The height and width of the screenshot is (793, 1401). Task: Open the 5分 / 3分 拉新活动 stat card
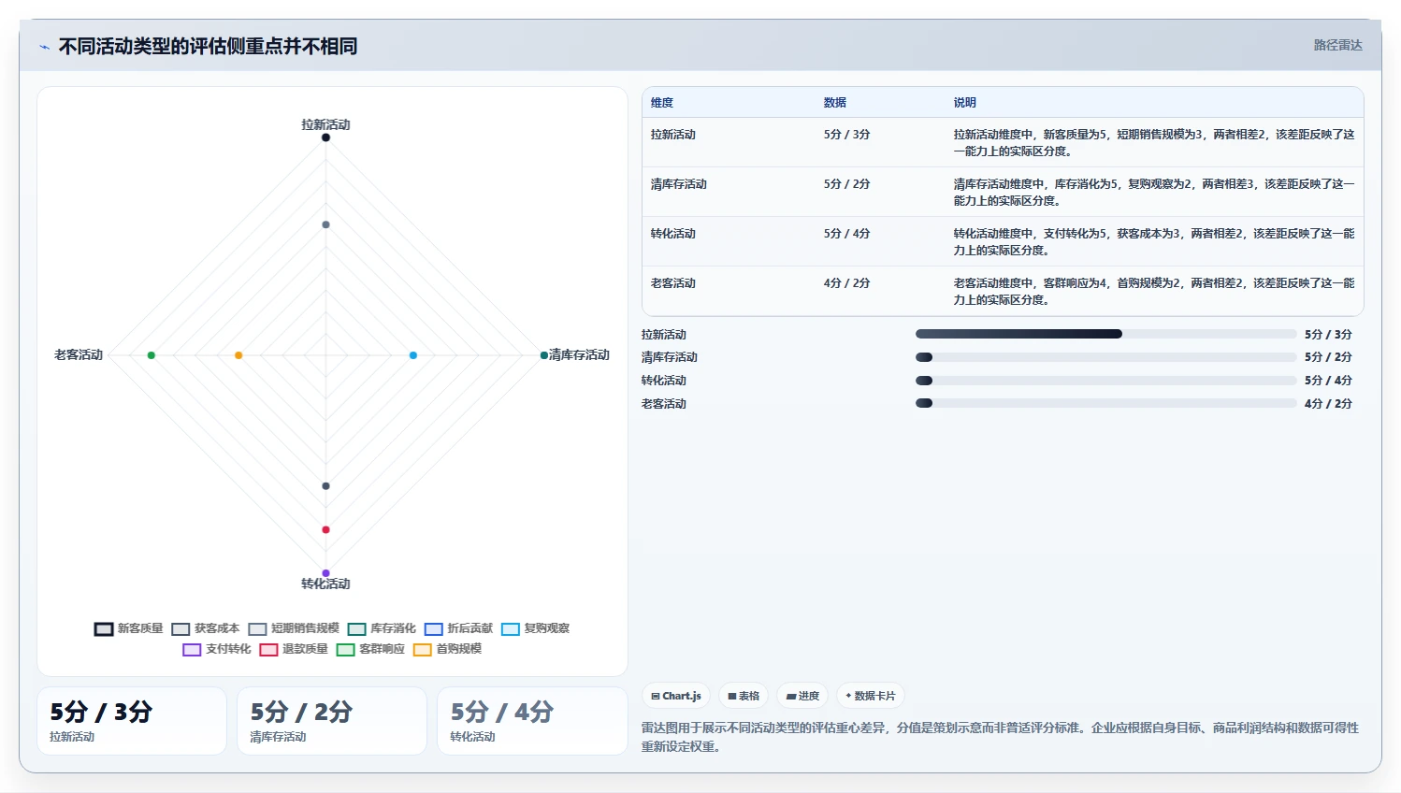point(132,721)
